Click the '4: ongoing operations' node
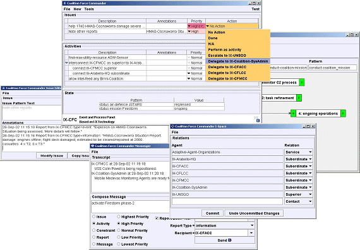The image size is (360, 250). (318, 114)
